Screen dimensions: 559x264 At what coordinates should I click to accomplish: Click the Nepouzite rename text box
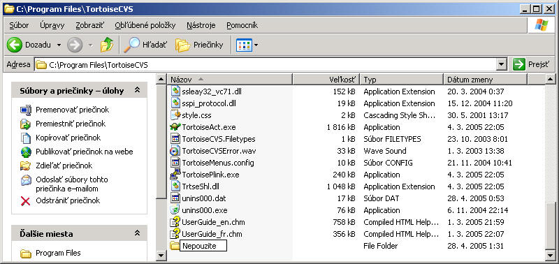pyautogui.click(x=203, y=246)
